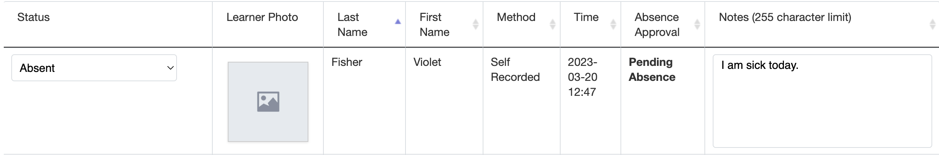The width and height of the screenshot is (939, 155).
Task: Click the "Notes (255 character limit)" header label
Action: pyautogui.click(x=785, y=17)
